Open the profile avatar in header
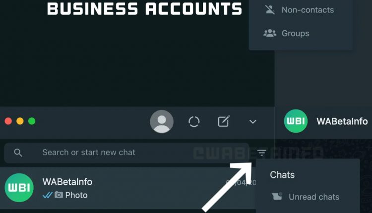This screenshot has width=372, height=213. (162, 121)
